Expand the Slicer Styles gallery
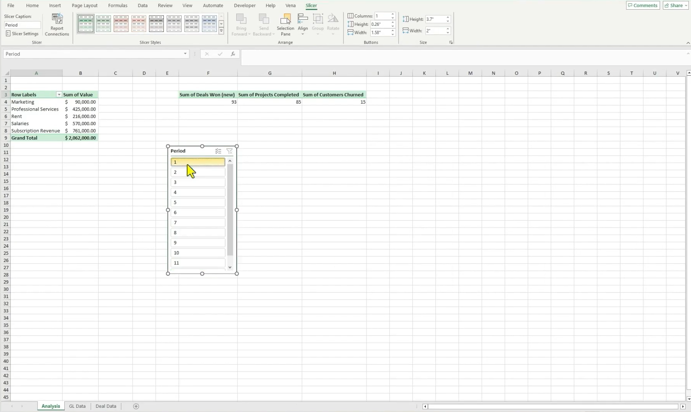691x412 pixels. click(221, 32)
